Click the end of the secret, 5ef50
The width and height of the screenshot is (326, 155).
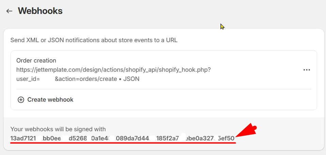[226, 138]
